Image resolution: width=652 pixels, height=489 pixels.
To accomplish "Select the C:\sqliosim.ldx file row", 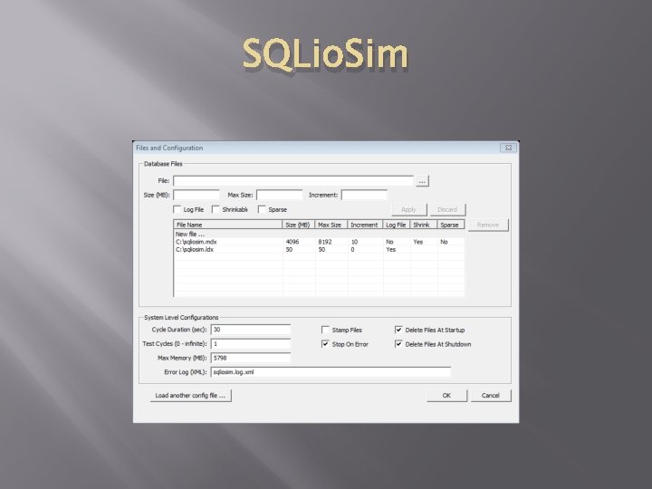I will point(319,250).
